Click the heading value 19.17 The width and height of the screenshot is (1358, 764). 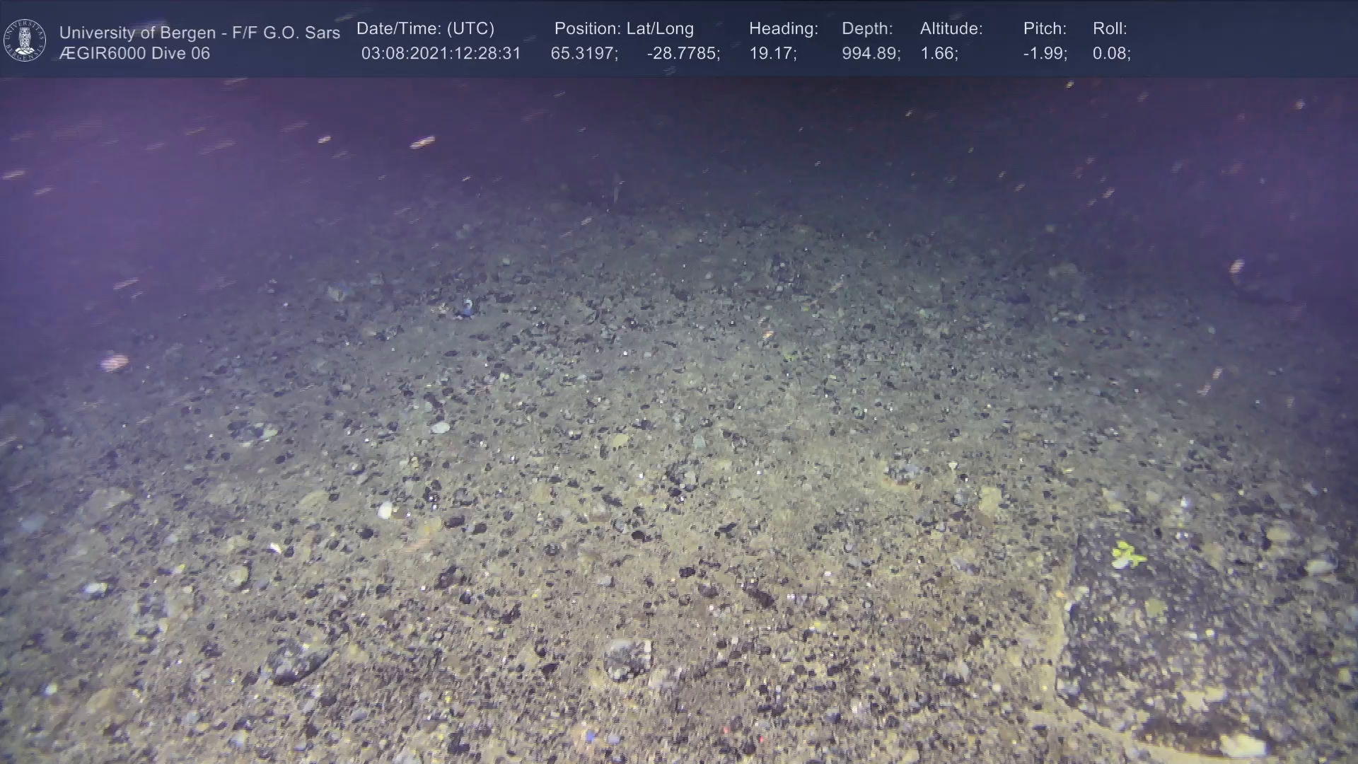pos(772,54)
